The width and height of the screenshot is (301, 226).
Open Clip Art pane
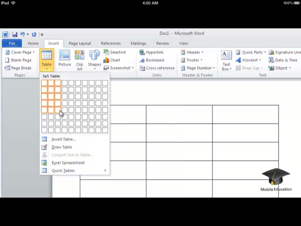[80, 60]
